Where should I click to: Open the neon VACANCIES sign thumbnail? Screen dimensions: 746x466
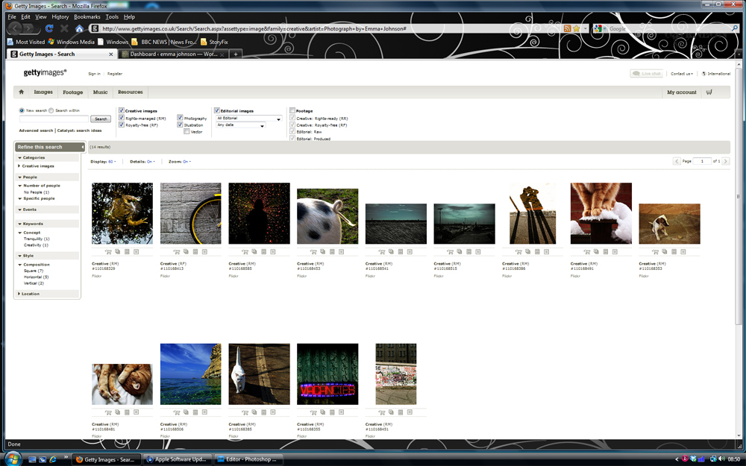click(327, 374)
